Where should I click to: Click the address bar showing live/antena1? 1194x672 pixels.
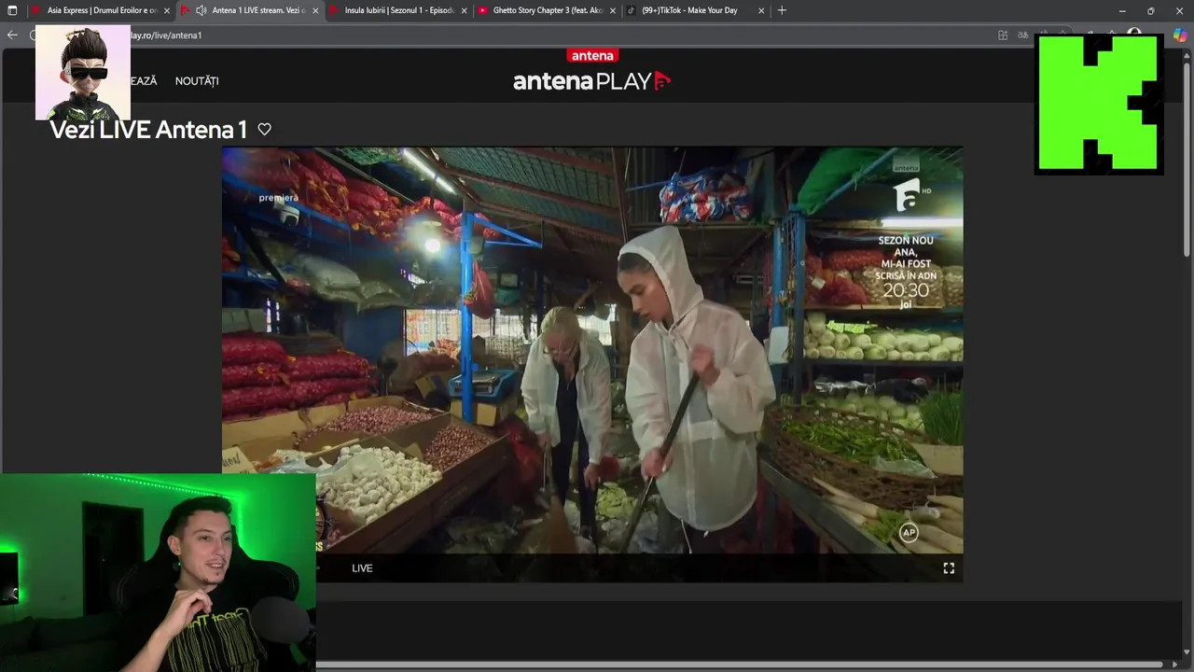tap(560, 35)
